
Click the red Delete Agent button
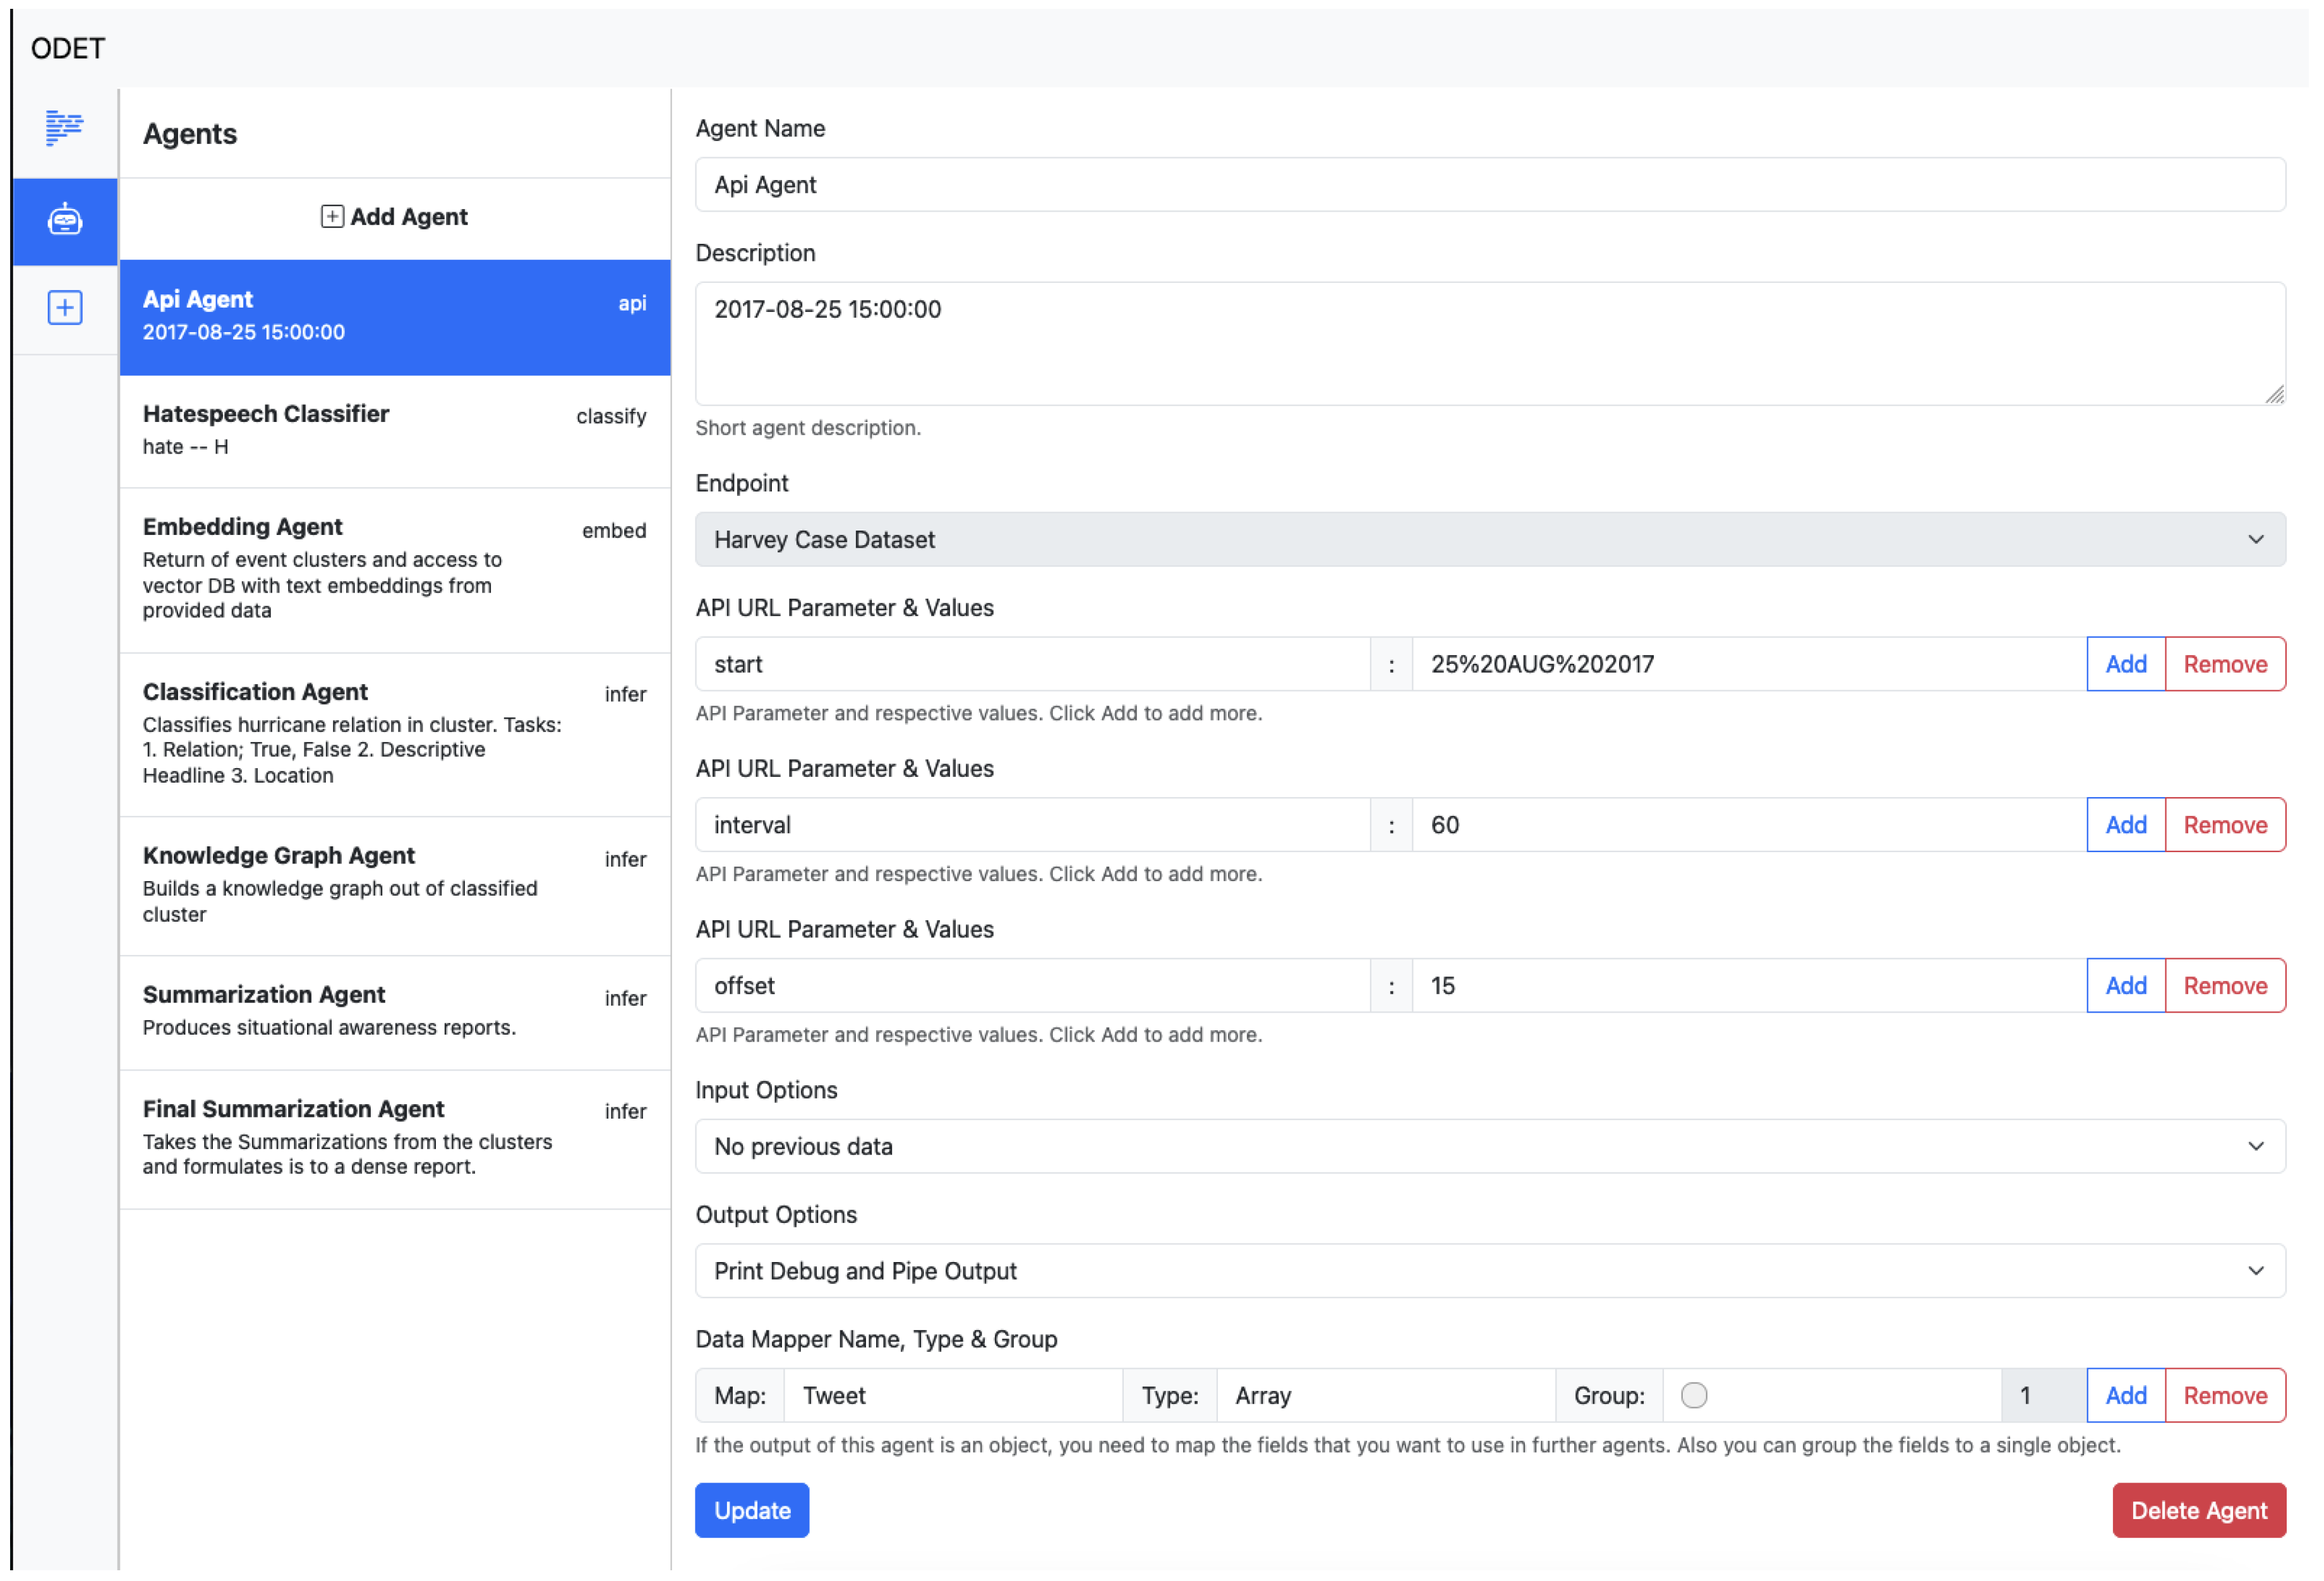coord(2198,1510)
